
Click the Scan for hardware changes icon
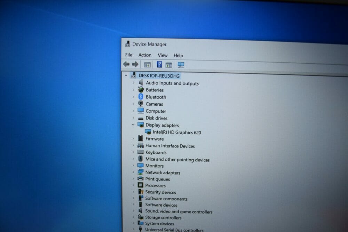[181, 65]
